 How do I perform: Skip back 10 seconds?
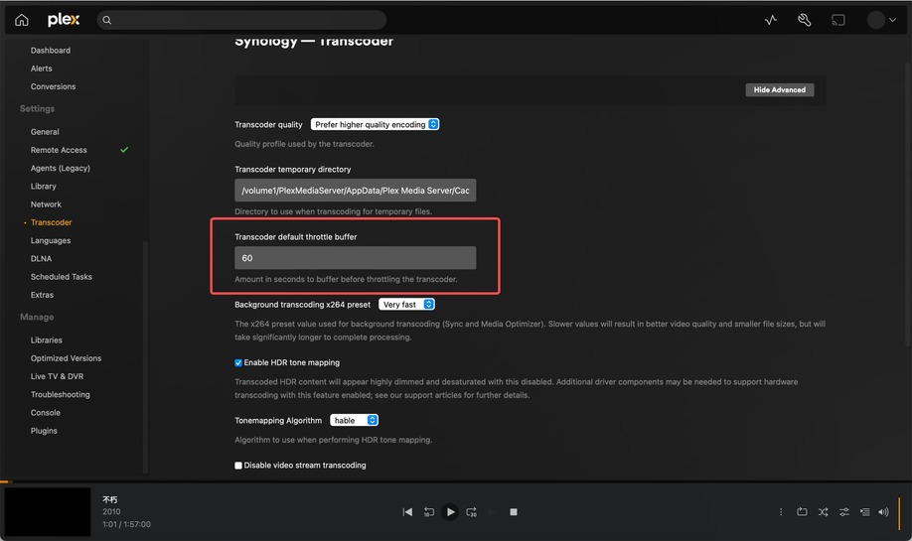(x=428, y=512)
